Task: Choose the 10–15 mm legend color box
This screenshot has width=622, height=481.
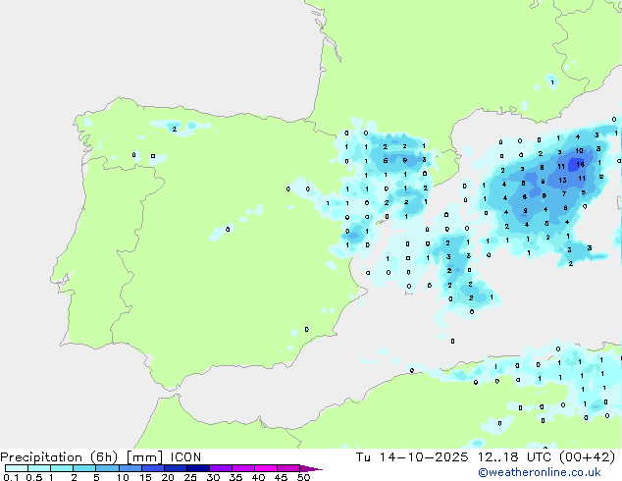Action: click(130, 468)
